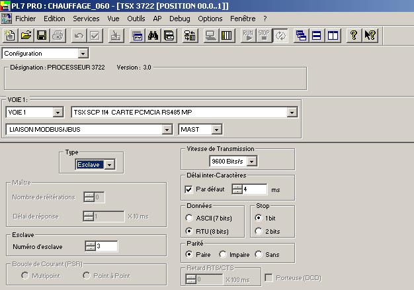414x290 pixels.
Task: Click the library drawer toolbar icon
Action: pos(169,36)
